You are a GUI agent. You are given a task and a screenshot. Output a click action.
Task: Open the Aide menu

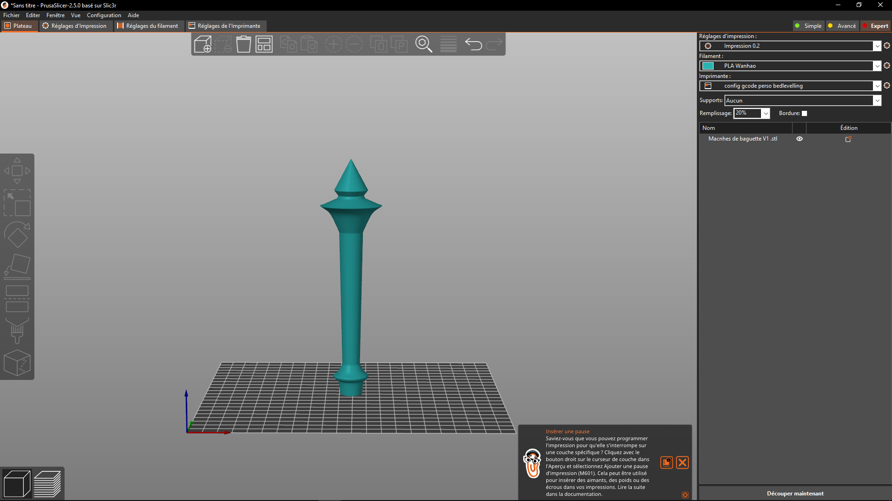point(133,15)
